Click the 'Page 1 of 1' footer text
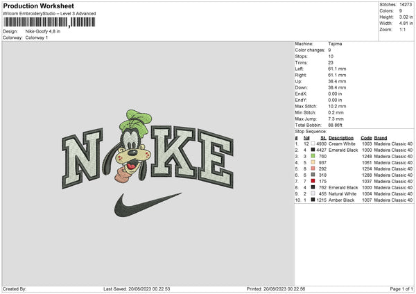The width and height of the screenshot is (416, 294). pos(401,289)
